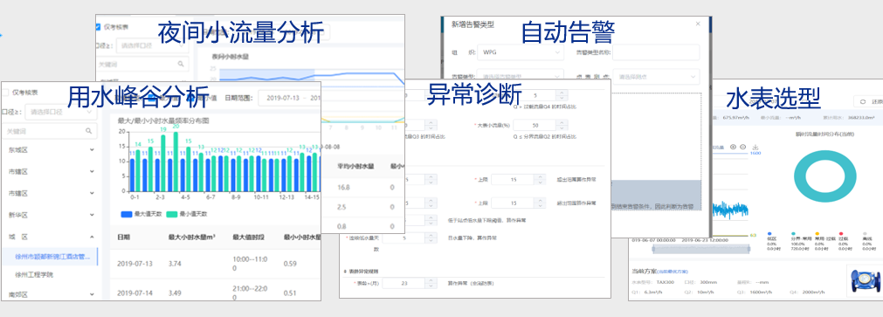Click the 大表小流量(%) value 50 field
Image resolution: width=883 pixels, height=317 pixels.
pyautogui.click(x=535, y=124)
